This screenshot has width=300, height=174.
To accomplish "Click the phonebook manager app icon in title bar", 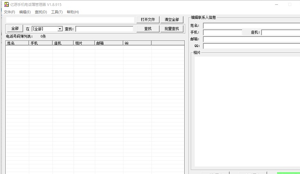I will pyautogui.click(x=6, y=4).
